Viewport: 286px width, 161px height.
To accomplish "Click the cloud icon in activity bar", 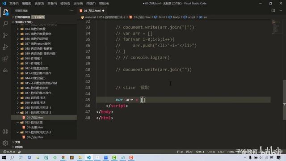I will (x=5, y=70).
